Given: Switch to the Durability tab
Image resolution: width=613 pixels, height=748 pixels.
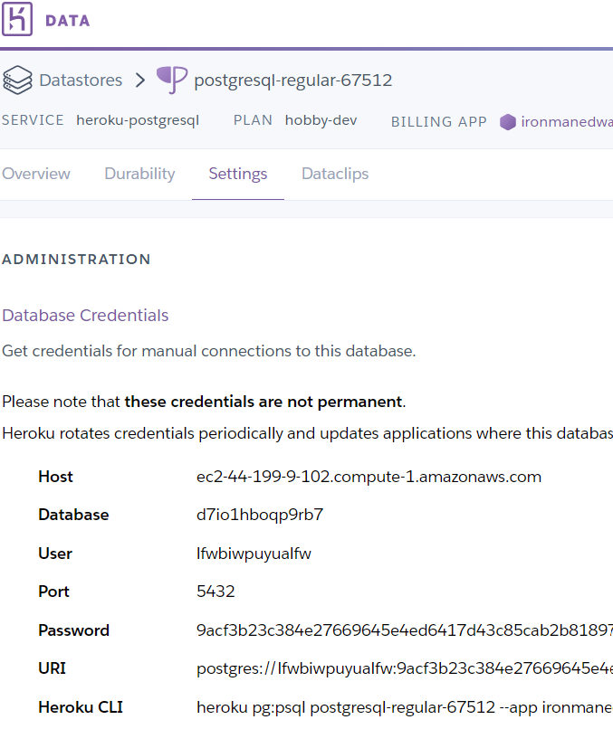Looking at the screenshot, I should coord(139,174).
